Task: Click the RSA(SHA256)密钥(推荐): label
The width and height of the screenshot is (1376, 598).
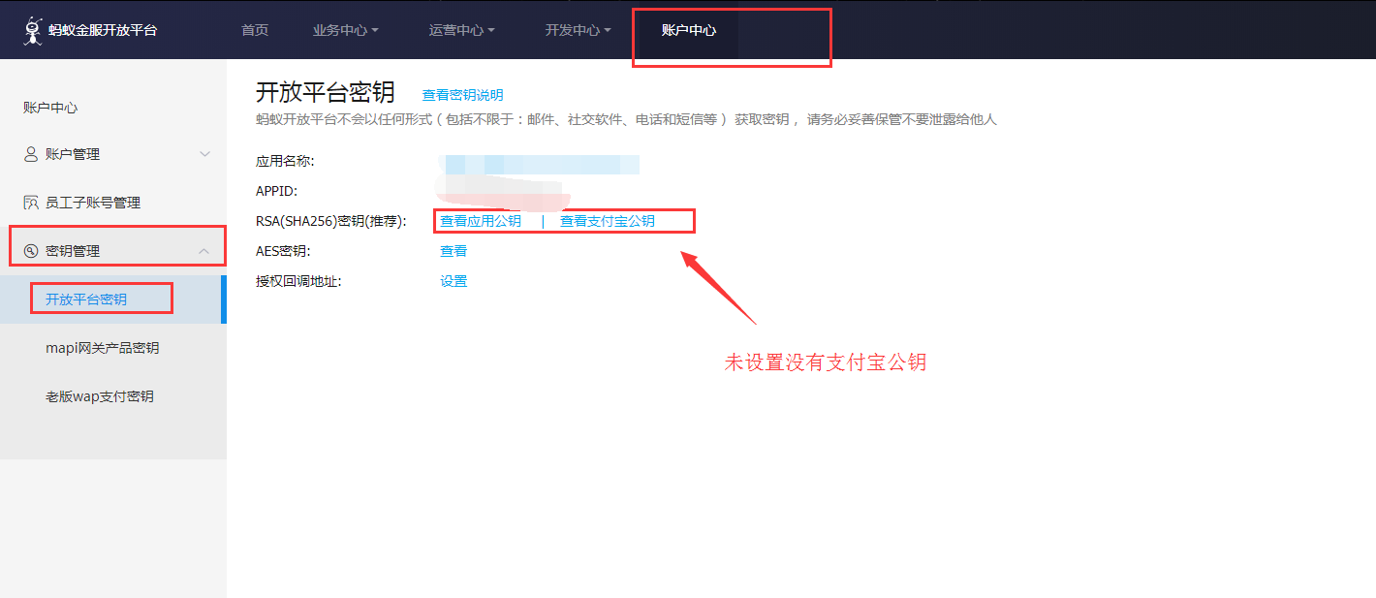Action: tap(331, 221)
